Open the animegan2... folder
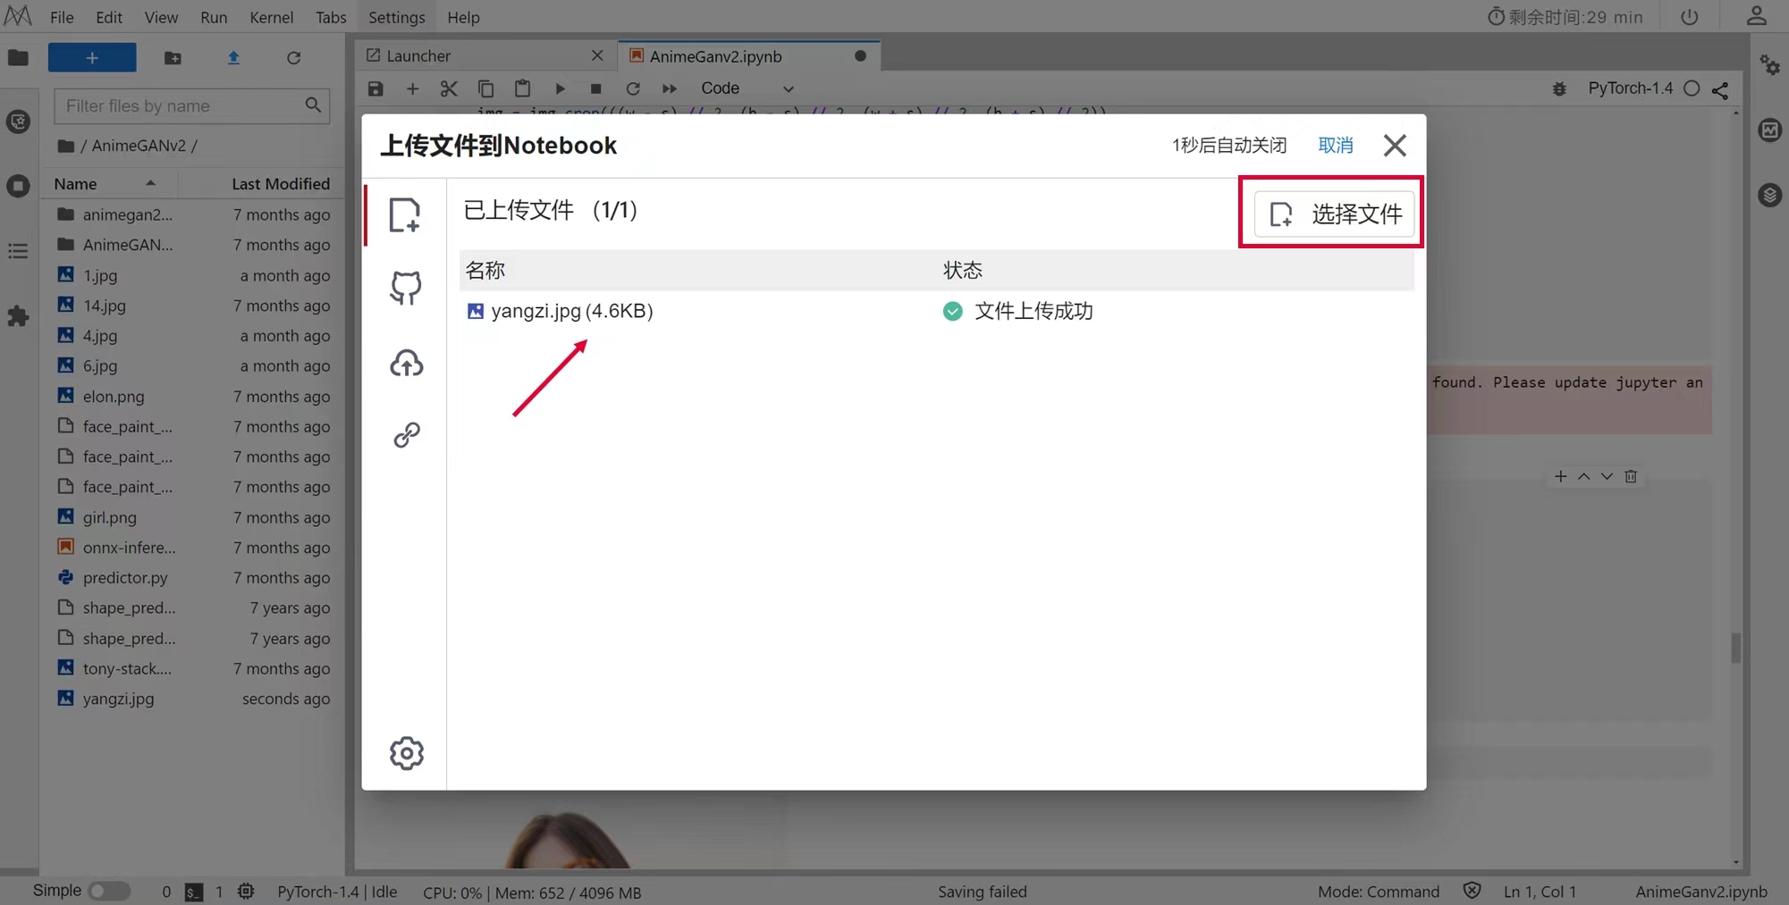 pyautogui.click(x=192, y=214)
